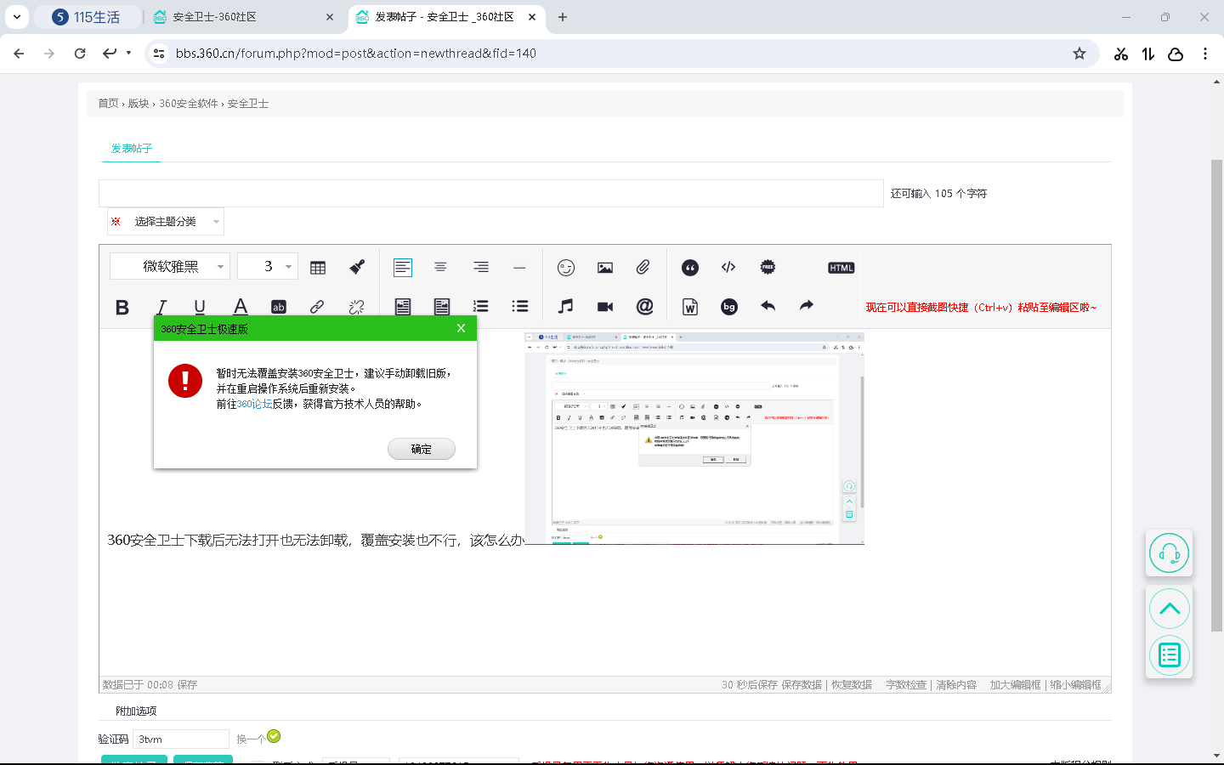Click the post title input field
This screenshot has width=1224, height=765.
[491, 193]
